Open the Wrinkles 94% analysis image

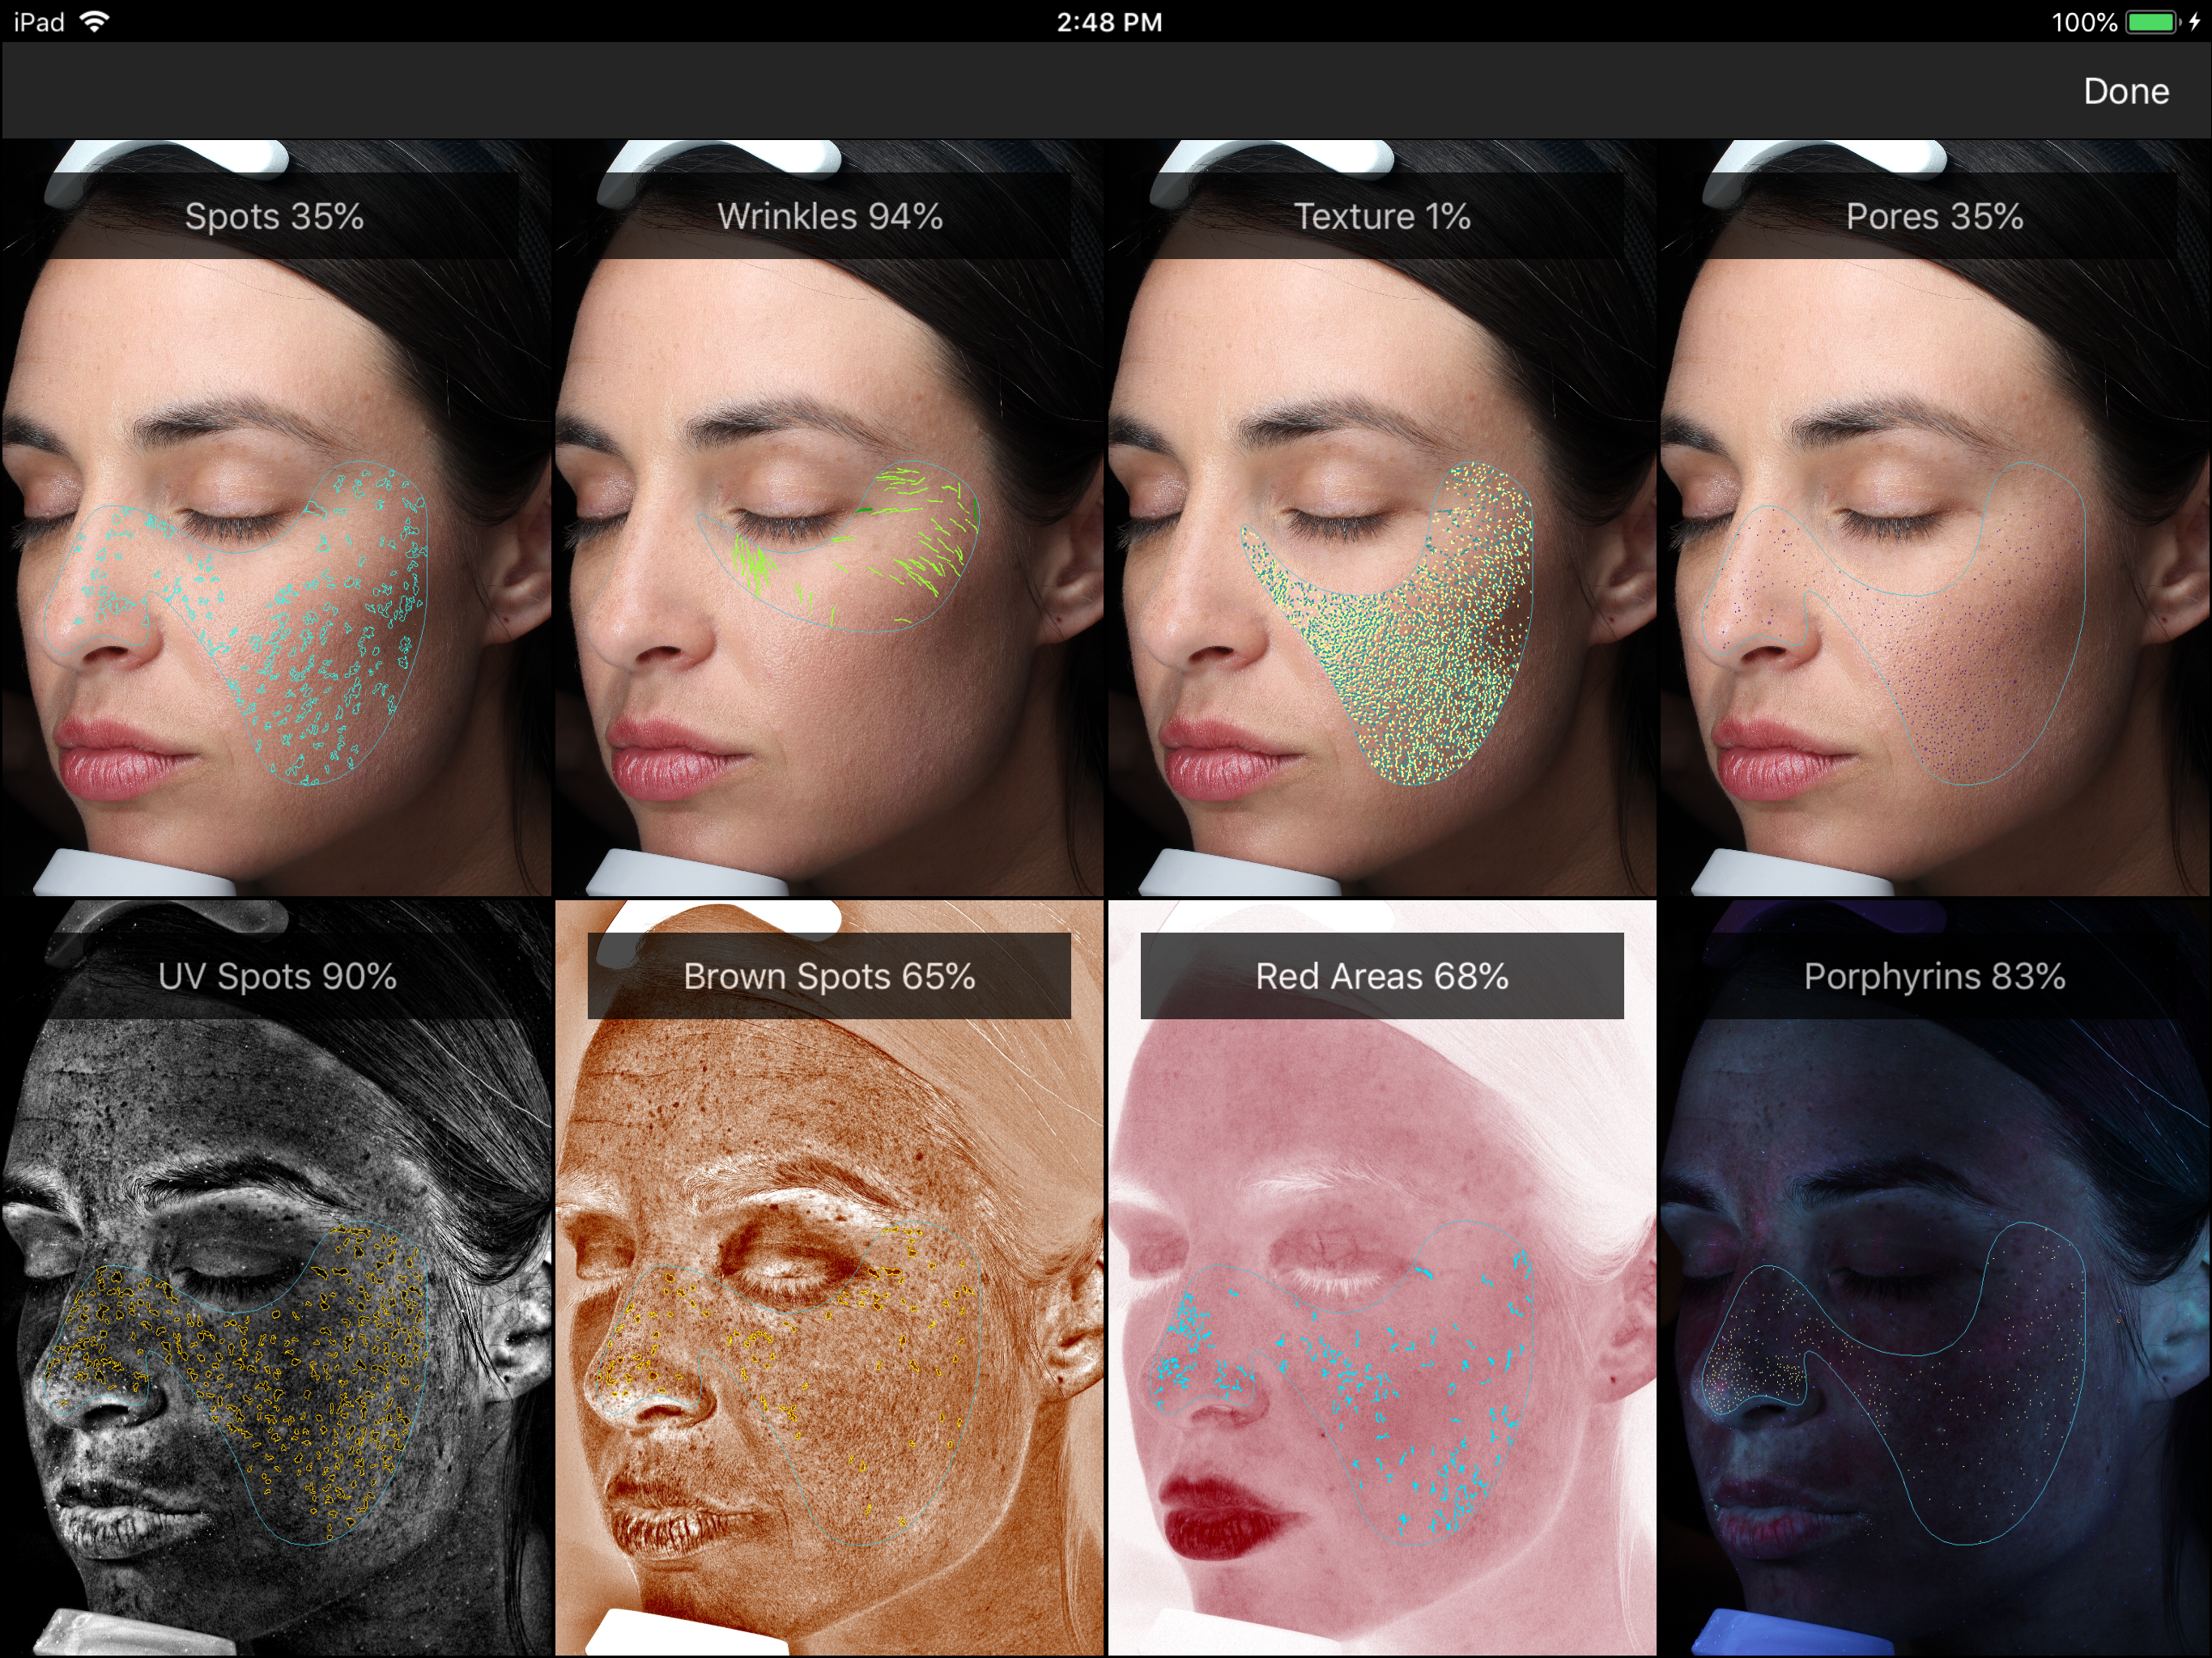coord(829,517)
